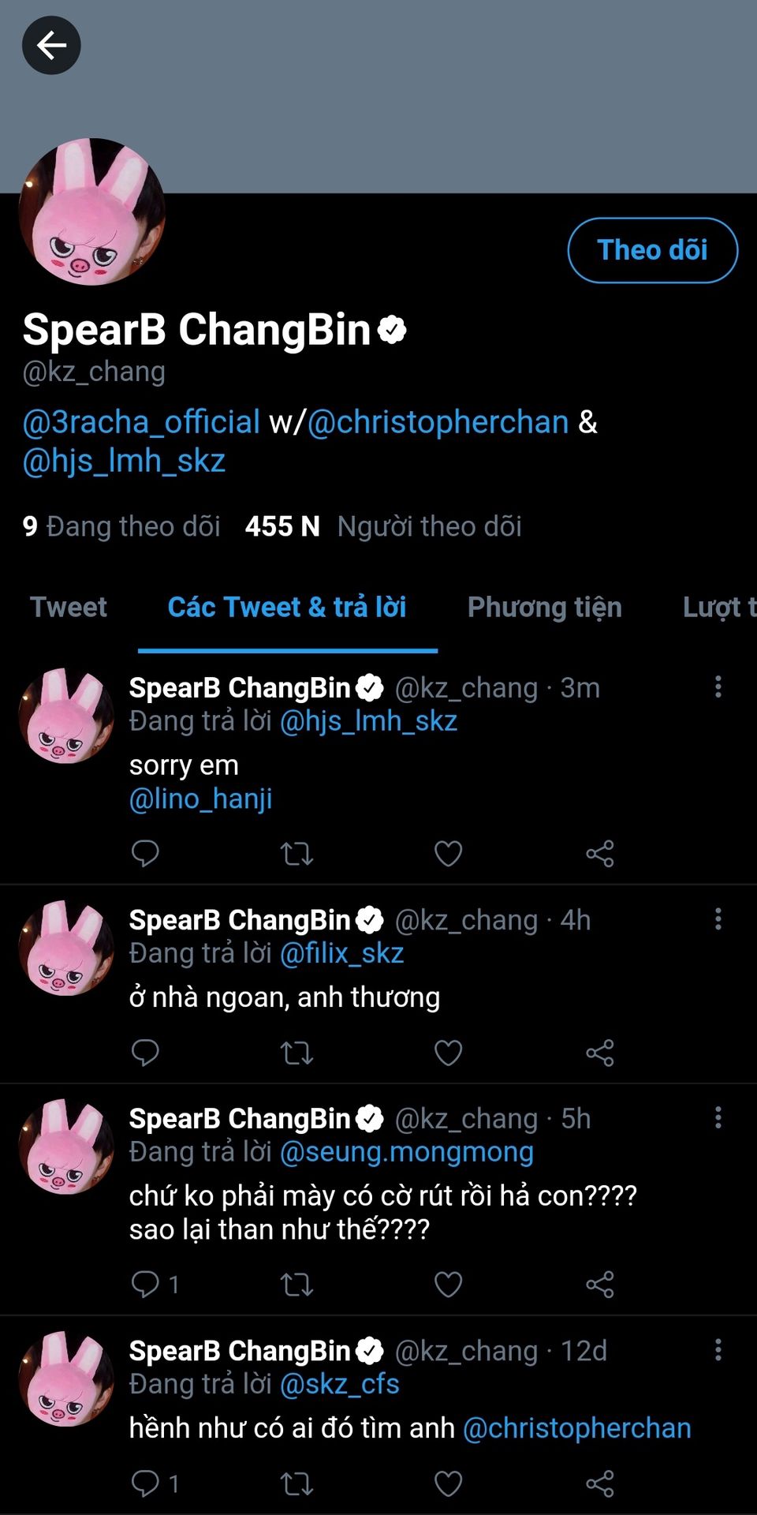Tap the back arrow button
This screenshot has width=757, height=1515.
point(51,46)
